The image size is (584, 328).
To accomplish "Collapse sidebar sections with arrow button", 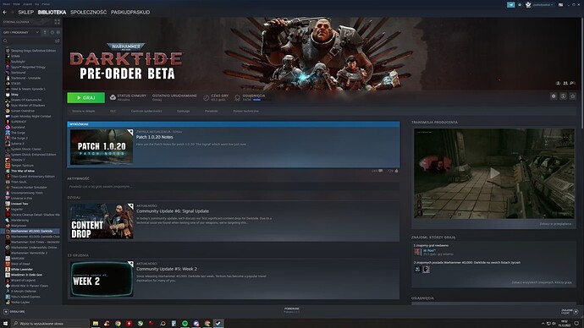I will click(45, 32).
